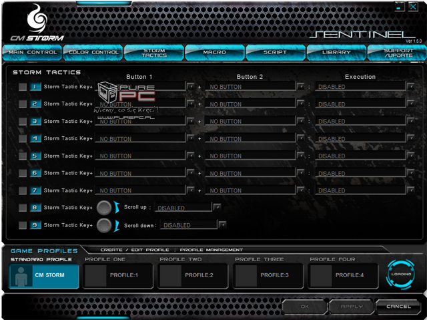427x320 pixels.
Task: Enable the Storm Tactic Key 3 checkbox
Action: click(x=23, y=122)
